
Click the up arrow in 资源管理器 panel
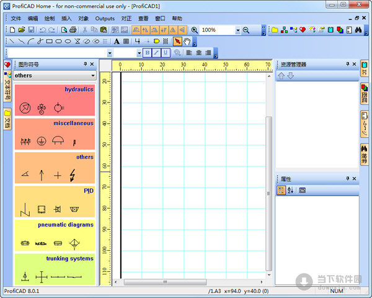281,76
